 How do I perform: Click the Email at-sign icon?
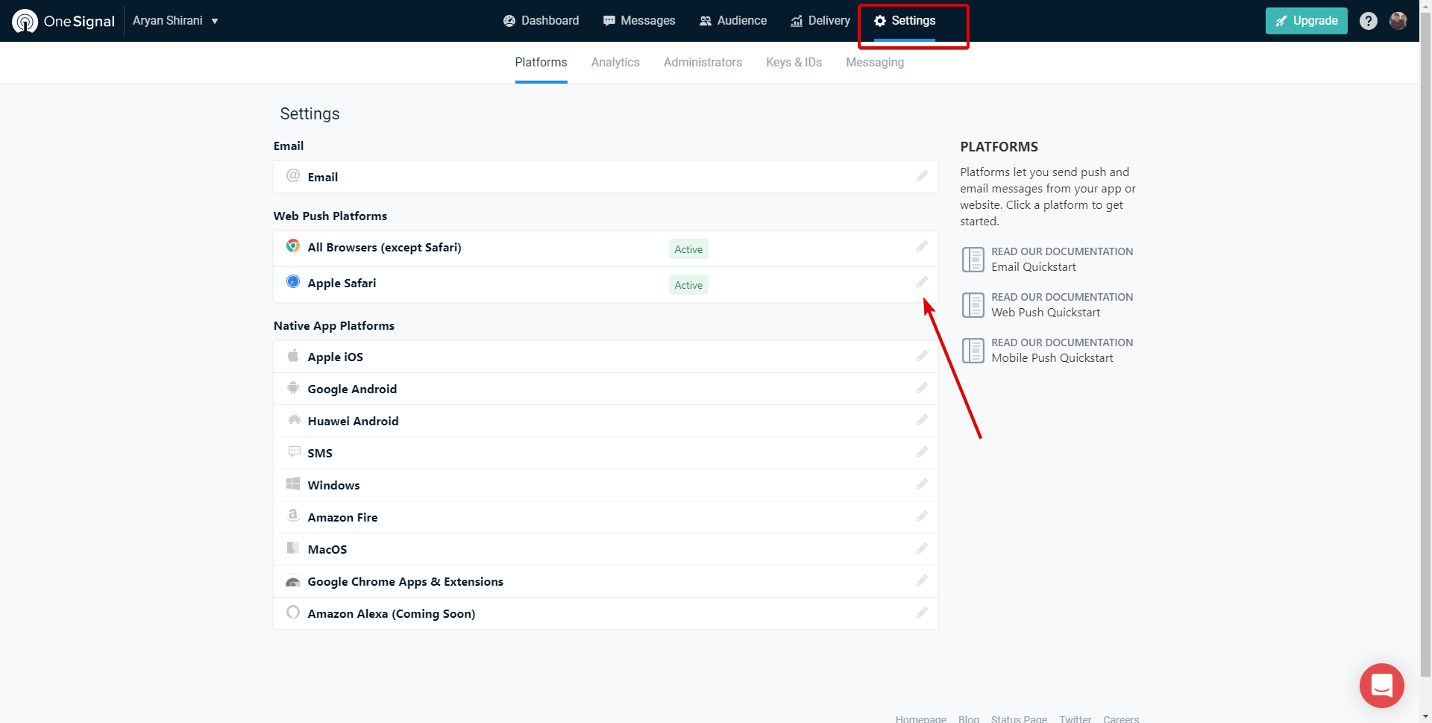coord(293,176)
